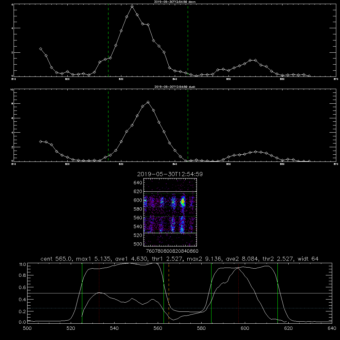Screen dimensions: 340x340
Task: Click the highest diamond marker in the dawn plot
Action: 132,6
